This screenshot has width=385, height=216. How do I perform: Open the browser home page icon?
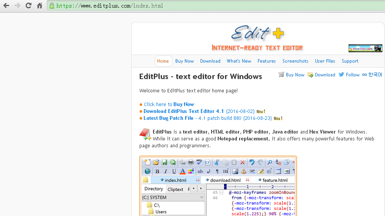(39, 5)
